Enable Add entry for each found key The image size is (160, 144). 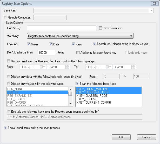(x=78, y=53)
